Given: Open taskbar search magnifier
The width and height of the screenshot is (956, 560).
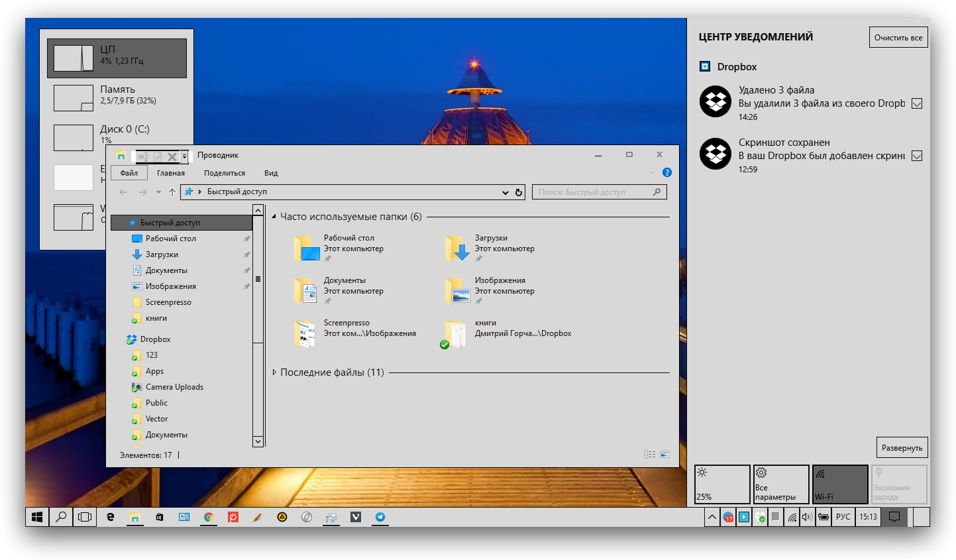Looking at the screenshot, I should [61, 517].
